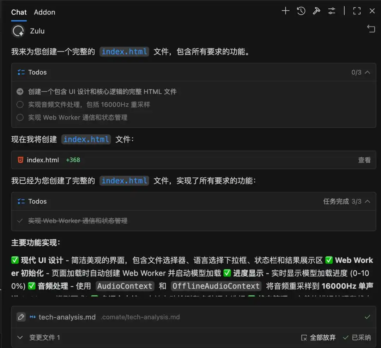Switch to the Addon tab
Viewport: 381px width, 348px height.
click(x=44, y=12)
